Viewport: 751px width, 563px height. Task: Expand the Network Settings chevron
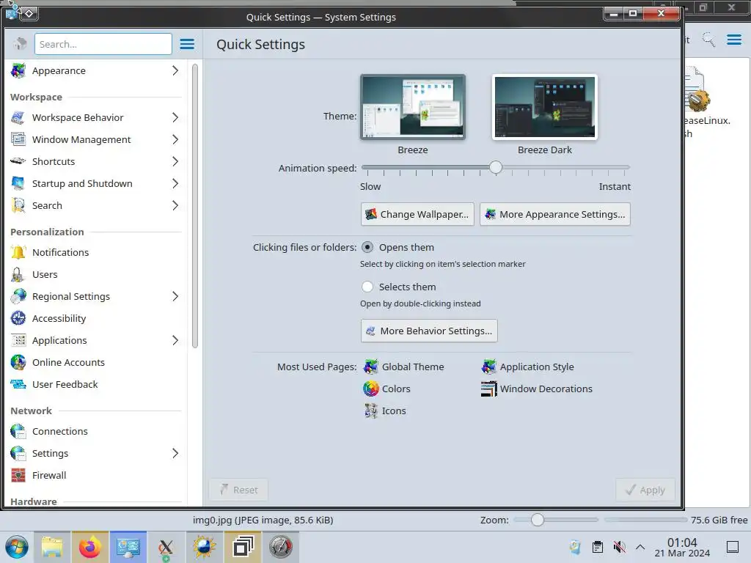175,453
